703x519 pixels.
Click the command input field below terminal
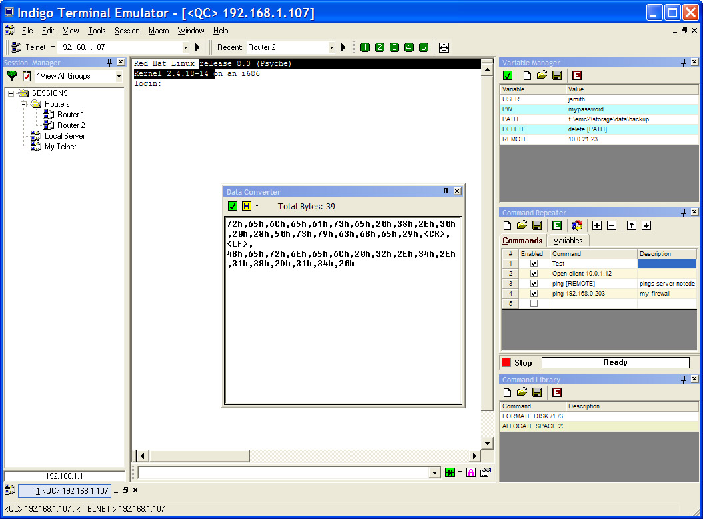pyautogui.click(x=283, y=472)
